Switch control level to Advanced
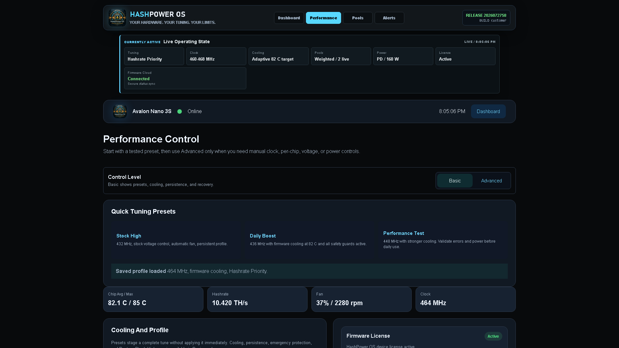Image resolution: width=619 pixels, height=348 pixels. [491, 181]
